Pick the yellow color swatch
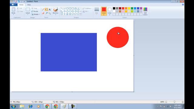This screenshot has width=194, height=109. [129, 8]
